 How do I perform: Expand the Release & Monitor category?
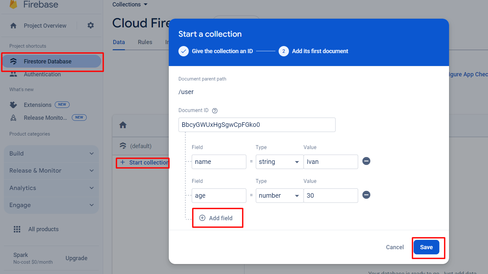pos(52,171)
